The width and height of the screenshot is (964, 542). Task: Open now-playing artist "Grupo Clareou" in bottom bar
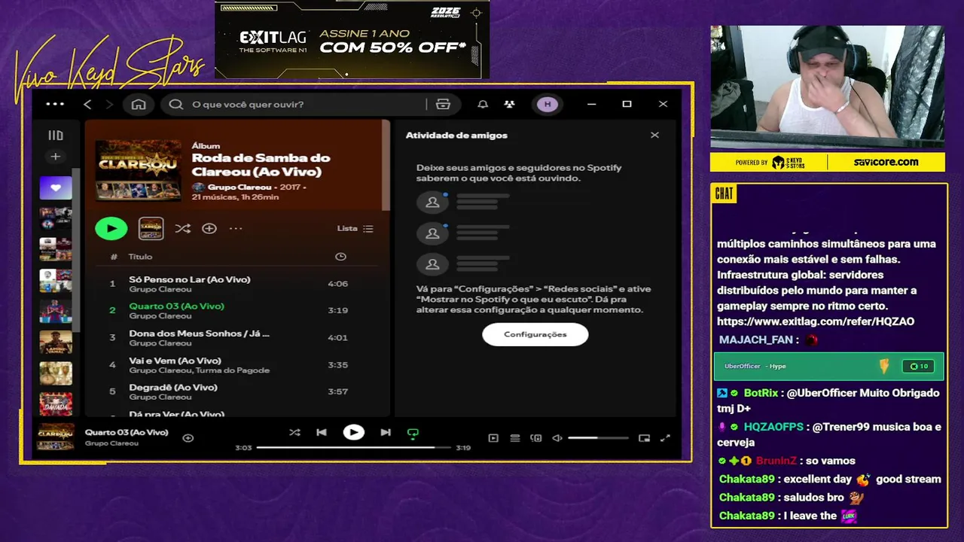coord(111,443)
